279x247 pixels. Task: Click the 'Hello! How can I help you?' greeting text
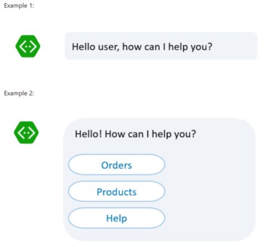coord(135,135)
